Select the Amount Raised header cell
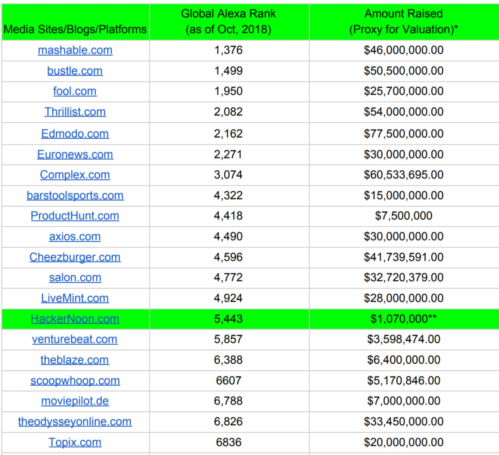 coord(404,22)
